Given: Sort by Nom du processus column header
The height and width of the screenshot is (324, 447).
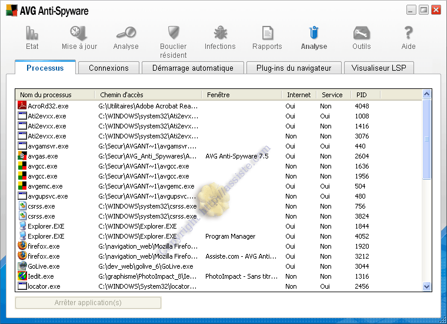Looking at the screenshot, I should (55, 94).
